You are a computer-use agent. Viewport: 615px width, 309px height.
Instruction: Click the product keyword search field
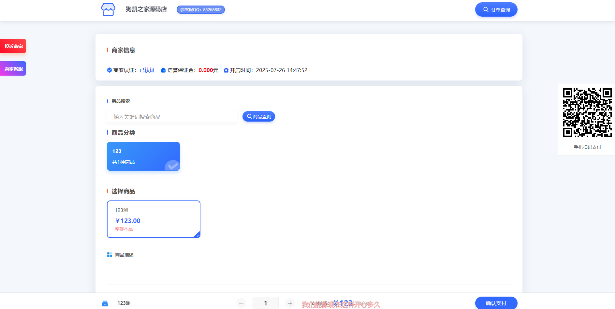pyautogui.click(x=172, y=116)
